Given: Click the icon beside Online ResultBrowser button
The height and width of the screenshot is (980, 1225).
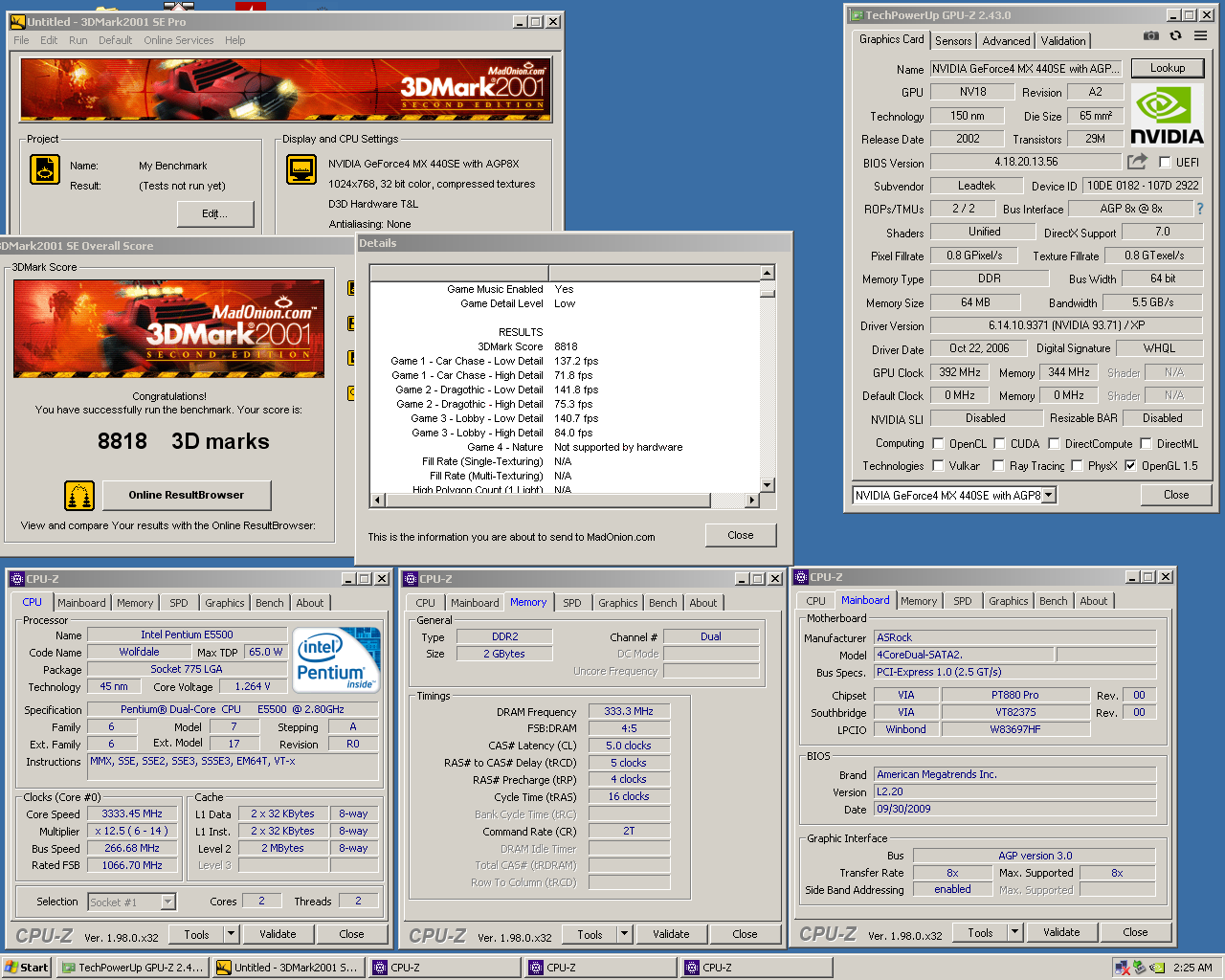Looking at the screenshot, I should pos(79,495).
